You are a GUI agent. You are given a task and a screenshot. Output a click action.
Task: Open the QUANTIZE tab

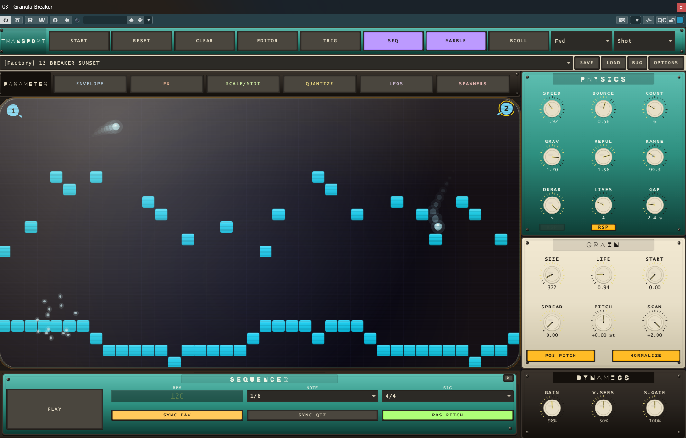[320, 84]
